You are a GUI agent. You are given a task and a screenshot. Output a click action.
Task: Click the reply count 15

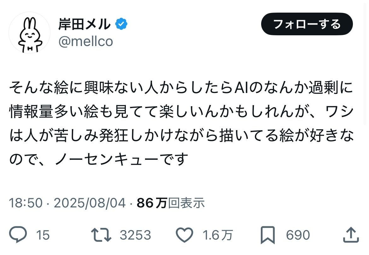tap(43, 235)
